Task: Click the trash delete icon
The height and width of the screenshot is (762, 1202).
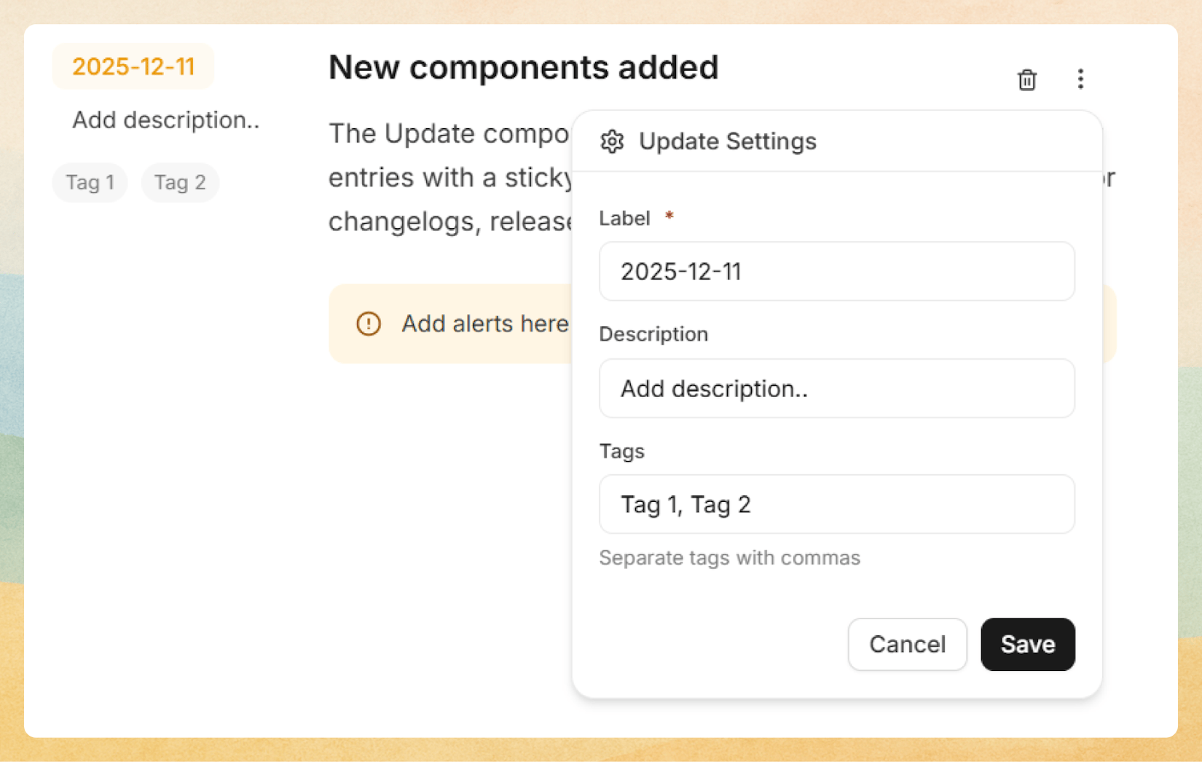Action: [x=1026, y=79]
